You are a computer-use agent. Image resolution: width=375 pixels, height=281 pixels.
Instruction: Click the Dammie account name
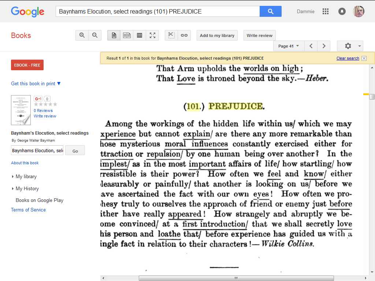coord(306,11)
